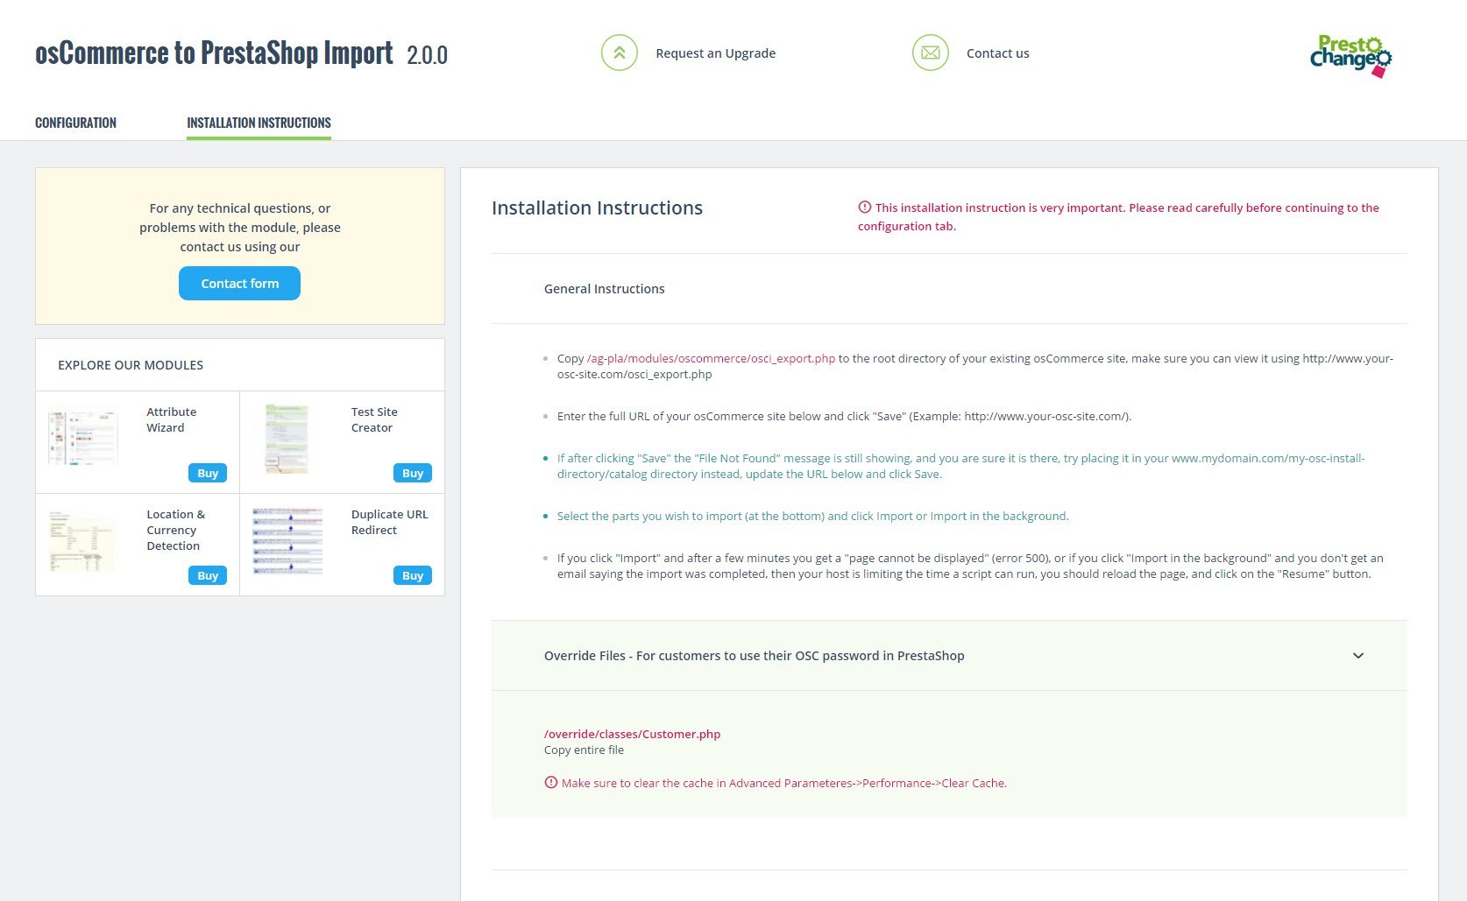
Task: Click the Explore Our Modules heading
Action: (x=131, y=365)
